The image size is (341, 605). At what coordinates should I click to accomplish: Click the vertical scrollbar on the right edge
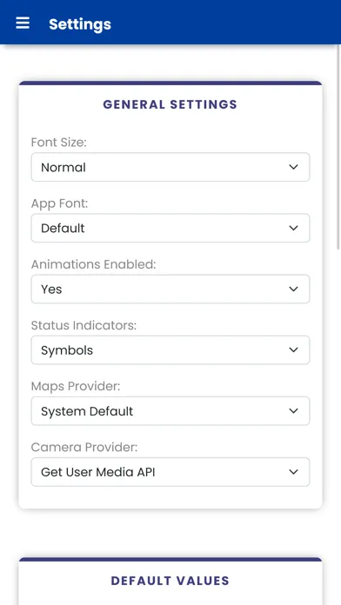coord(338,147)
